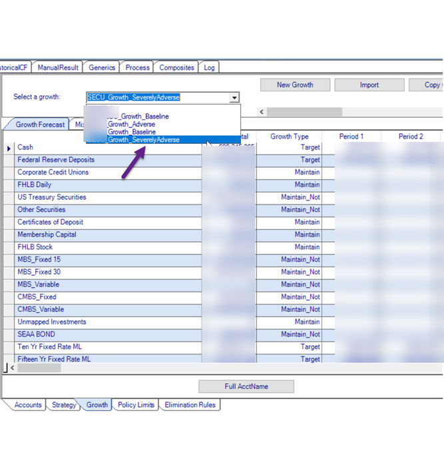Image resolution: width=444 pixels, height=469 pixels.
Task: Click the New Growth button
Action: click(x=295, y=85)
